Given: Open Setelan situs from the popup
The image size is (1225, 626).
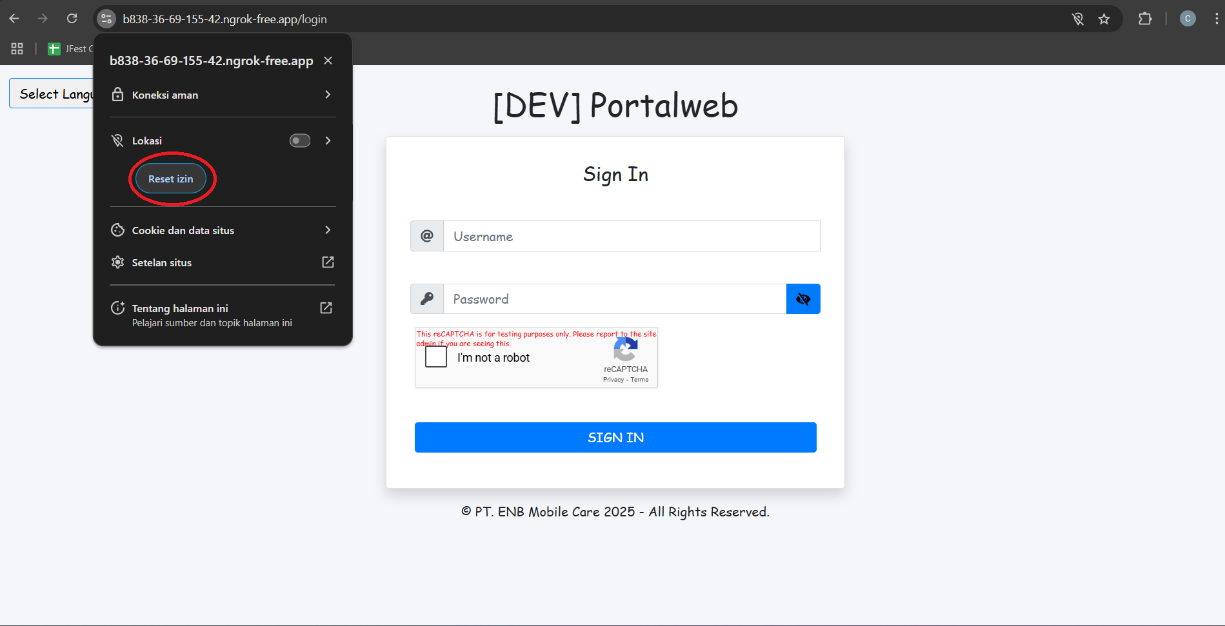Looking at the screenshot, I should pyautogui.click(x=223, y=262).
